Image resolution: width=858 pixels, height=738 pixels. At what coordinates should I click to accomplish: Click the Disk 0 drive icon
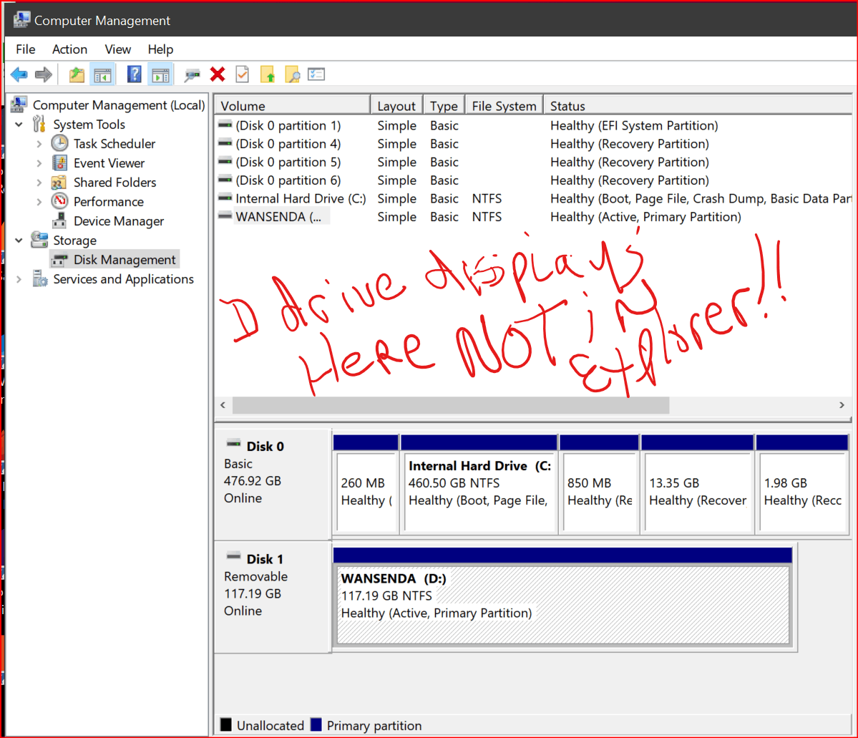pyautogui.click(x=234, y=444)
